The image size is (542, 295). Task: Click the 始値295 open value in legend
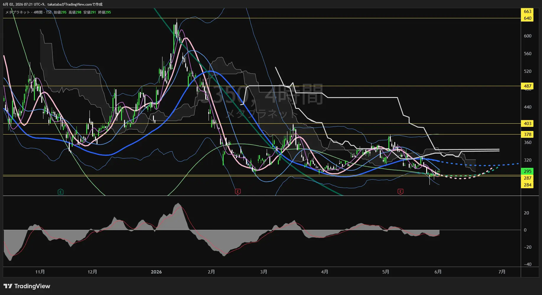[60, 12]
